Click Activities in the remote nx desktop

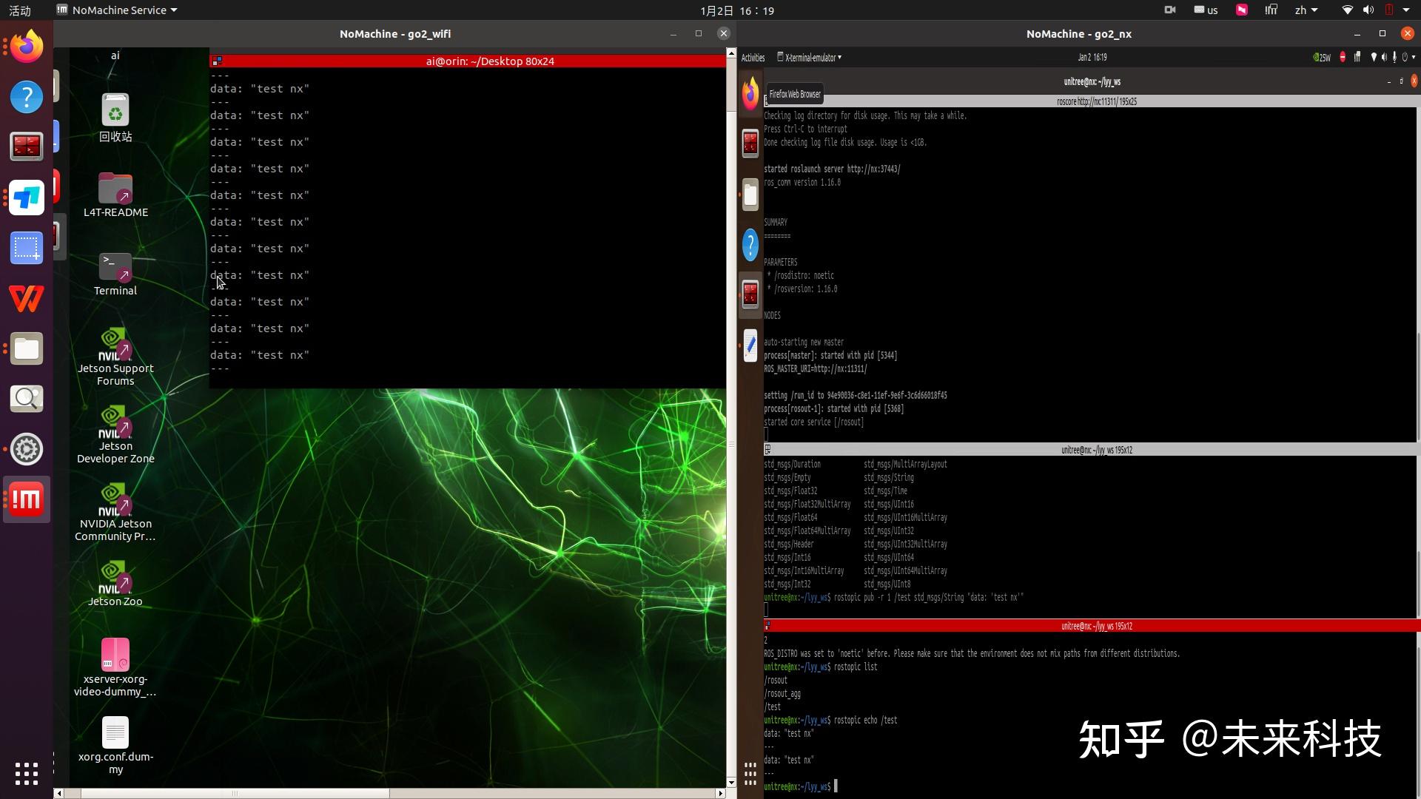[753, 58]
